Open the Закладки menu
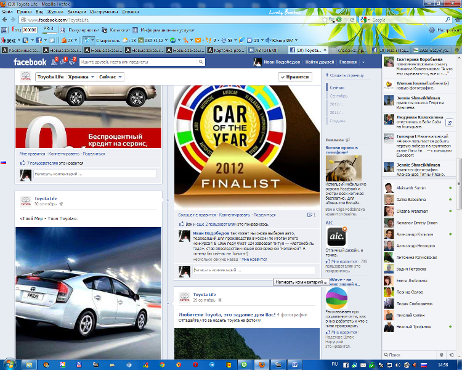 (x=76, y=12)
